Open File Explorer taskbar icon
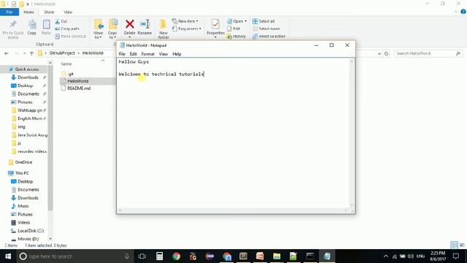Viewport: 467px width, 263px height. [x=277, y=256]
